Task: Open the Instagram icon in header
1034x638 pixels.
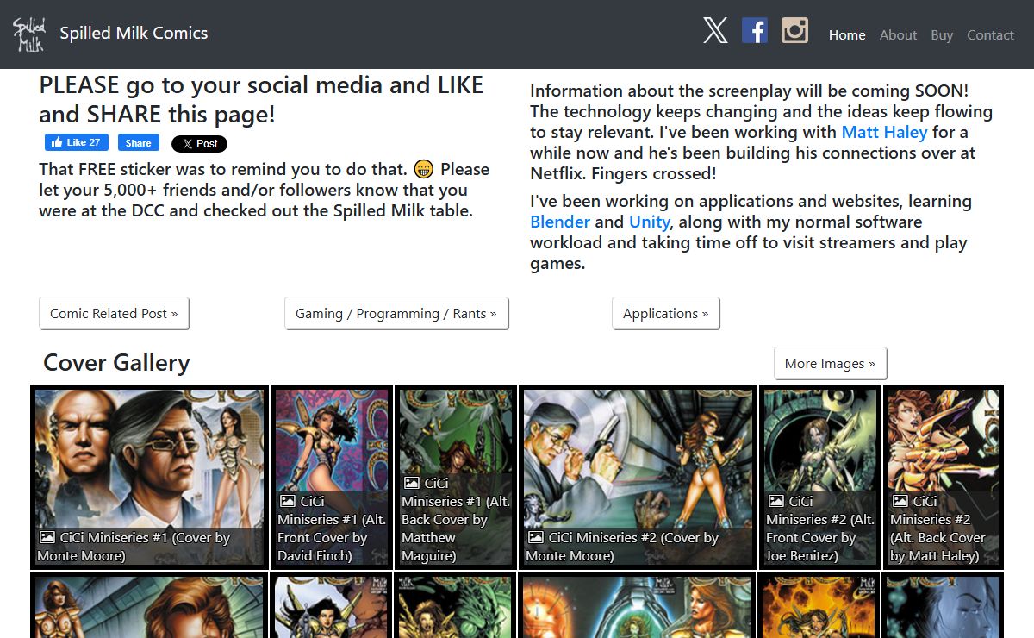Action: (x=794, y=31)
